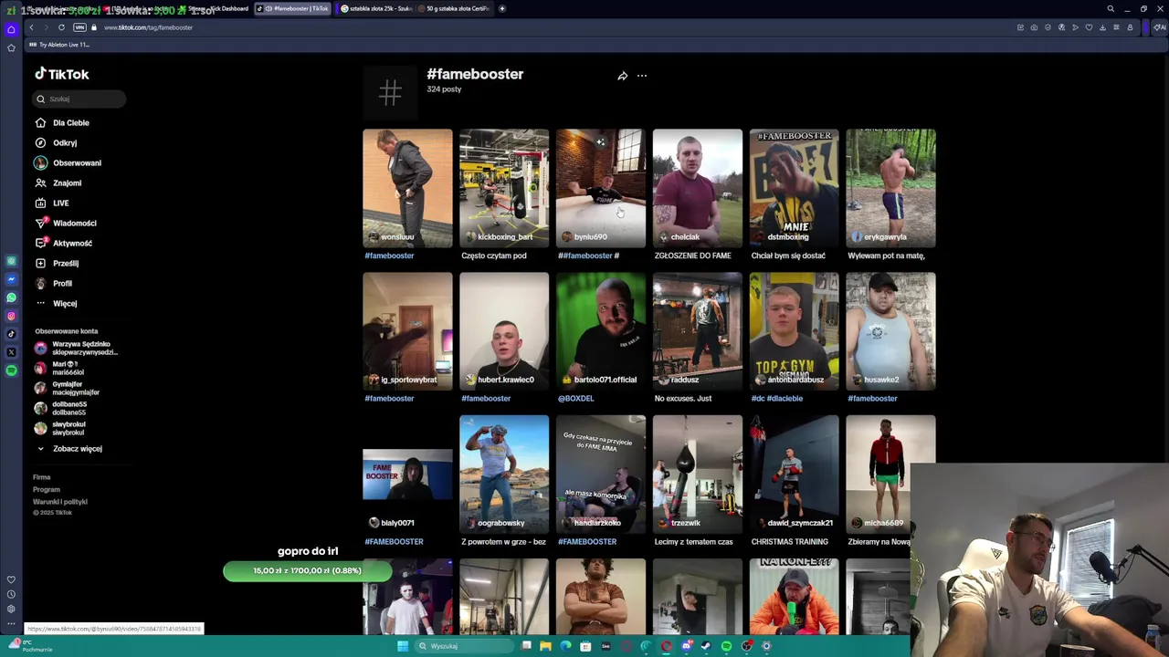Open Discord from taskbar
The width and height of the screenshot is (1169, 657).
686,646
